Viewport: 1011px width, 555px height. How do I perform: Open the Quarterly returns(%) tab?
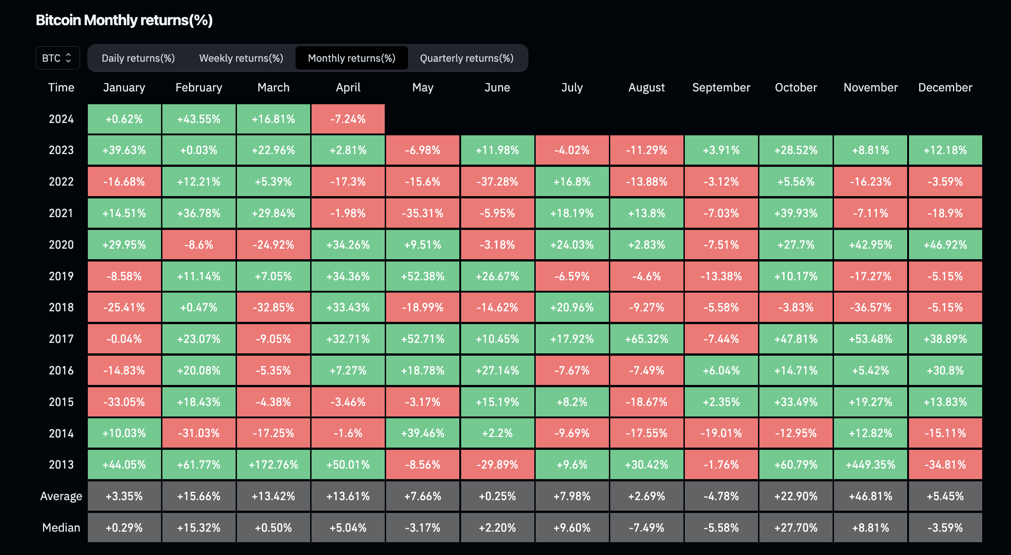click(467, 58)
